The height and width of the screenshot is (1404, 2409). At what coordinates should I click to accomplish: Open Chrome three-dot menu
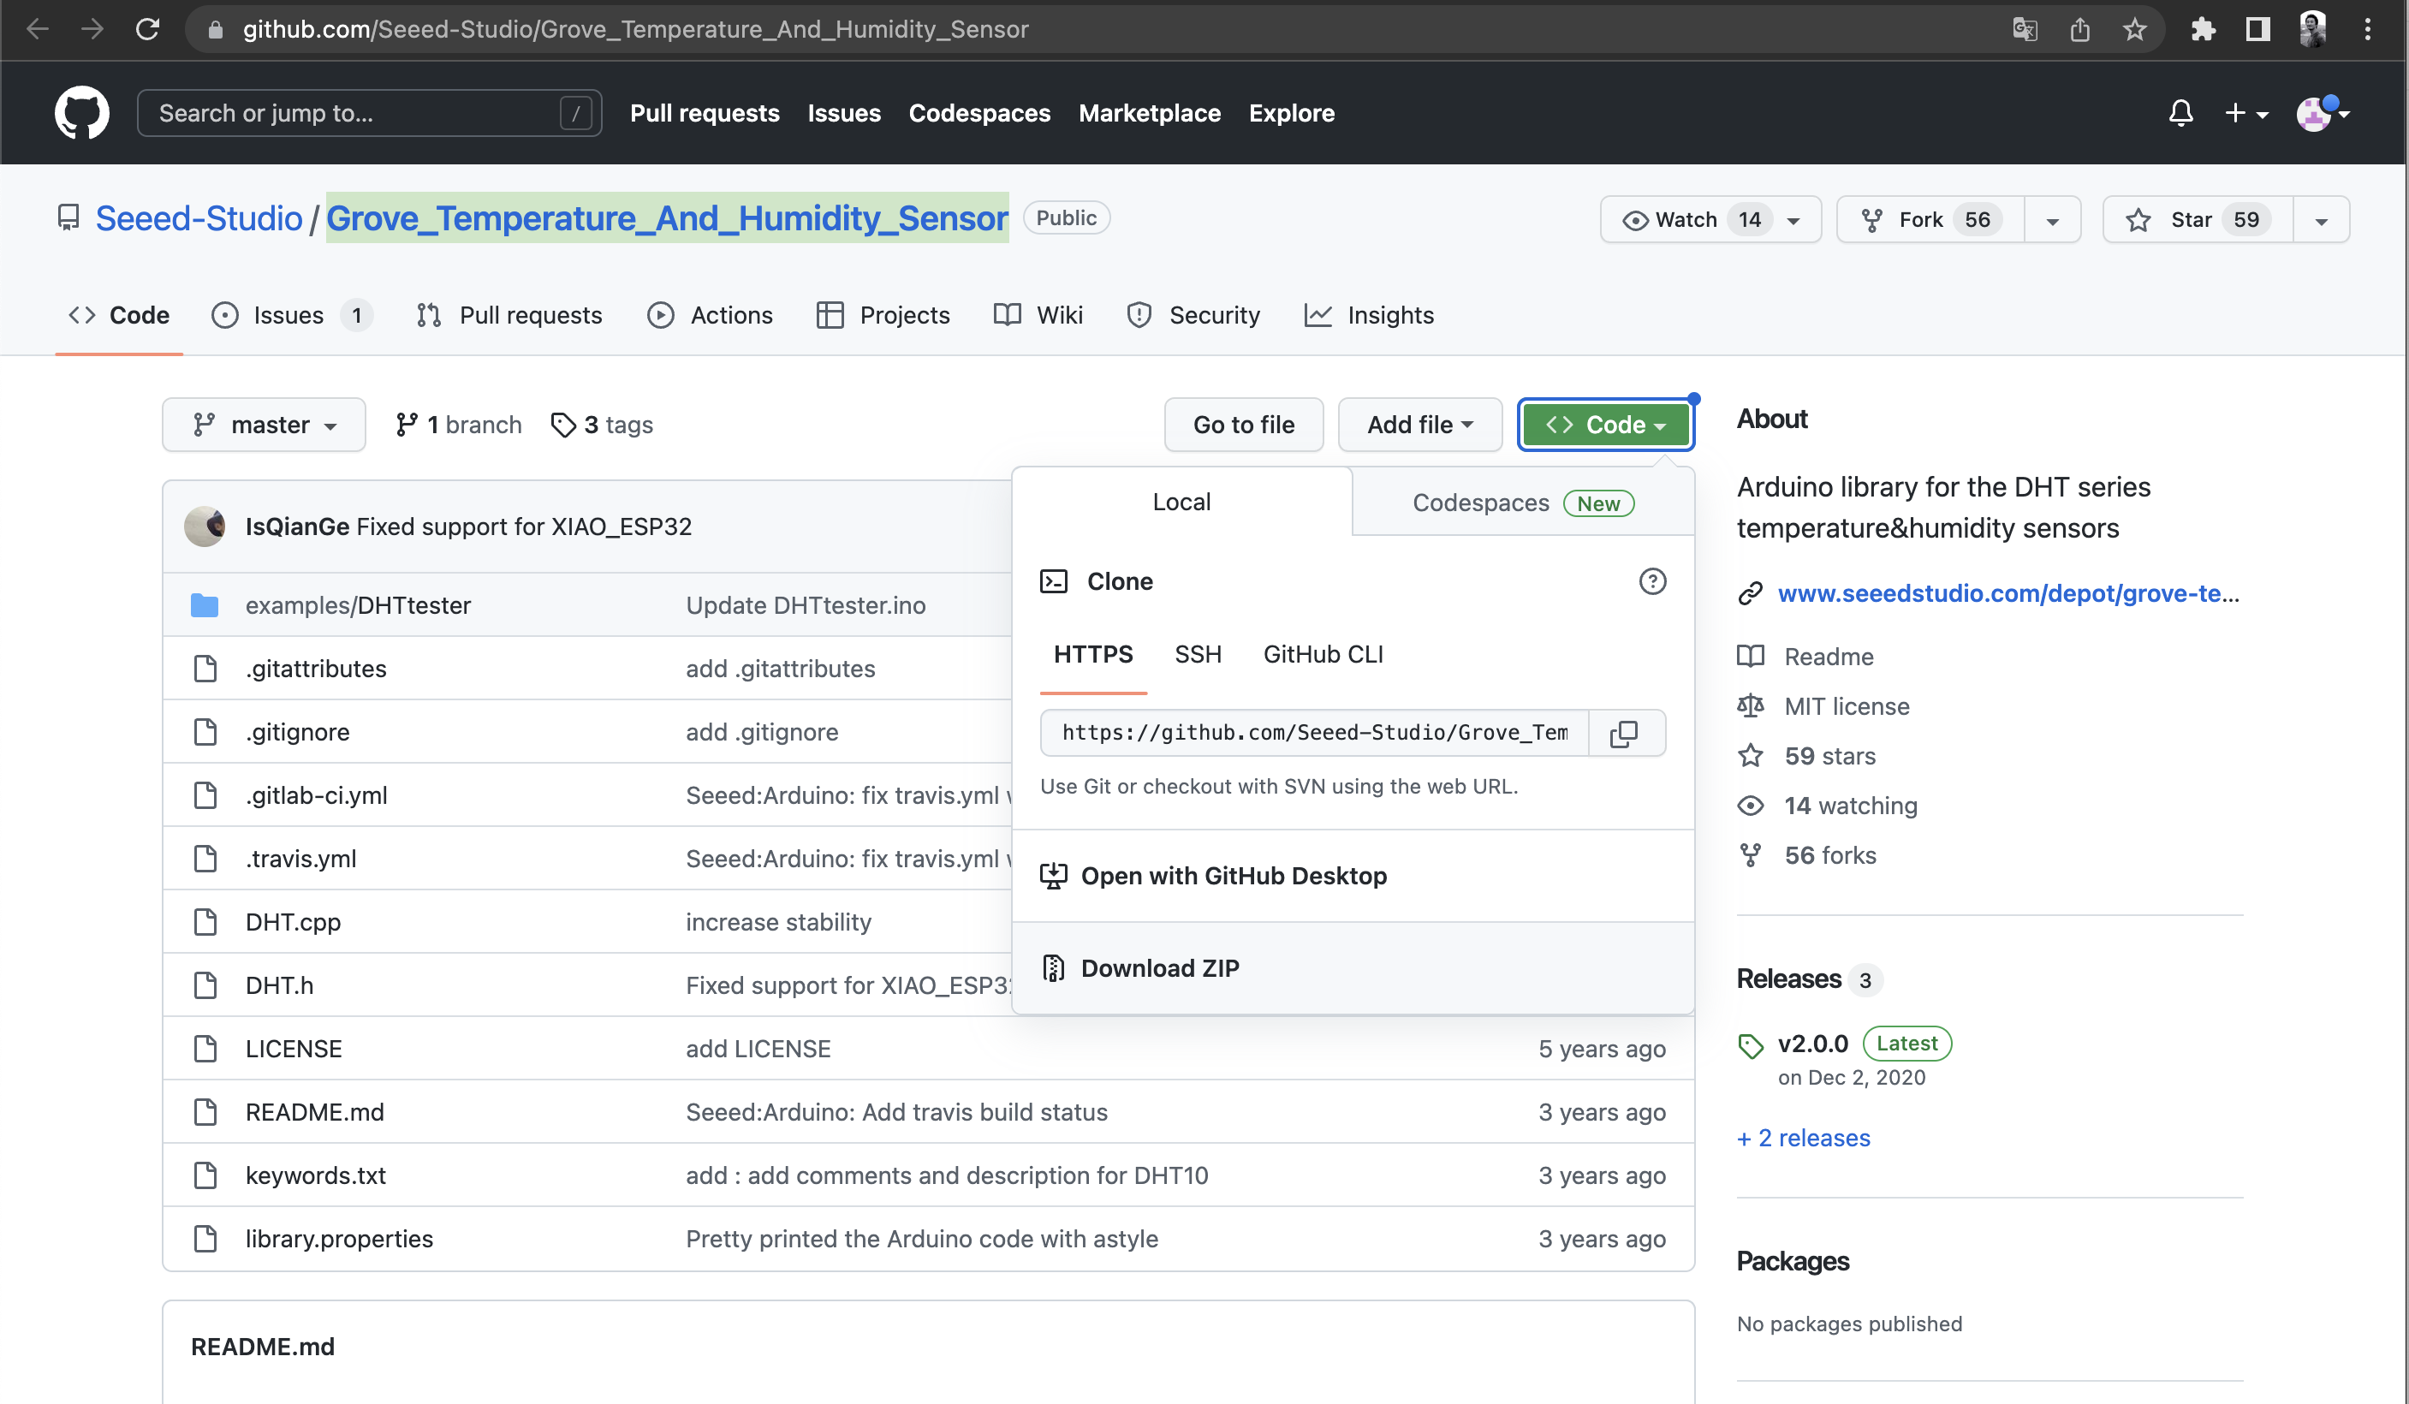[x=2367, y=30]
